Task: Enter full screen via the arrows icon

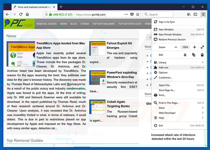Action: pyautogui.click(x=202, y=47)
